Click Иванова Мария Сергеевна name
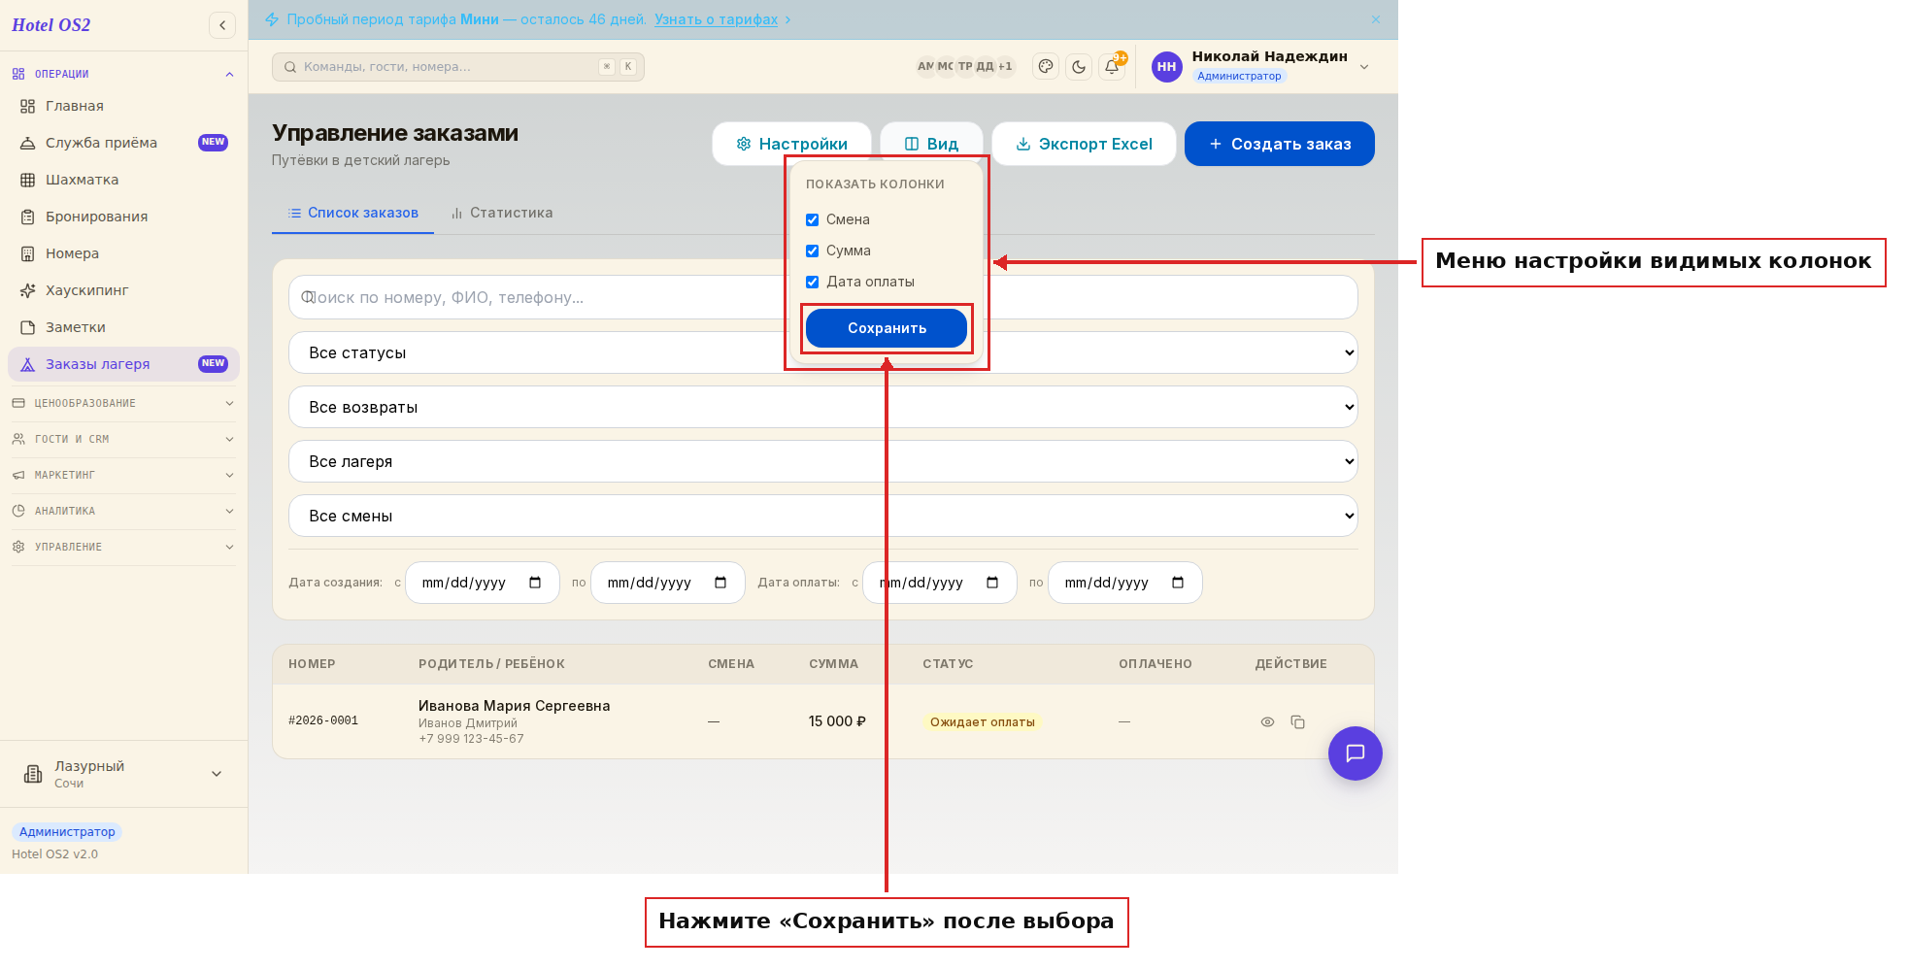This screenshot has height=970, width=1909. point(514,706)
